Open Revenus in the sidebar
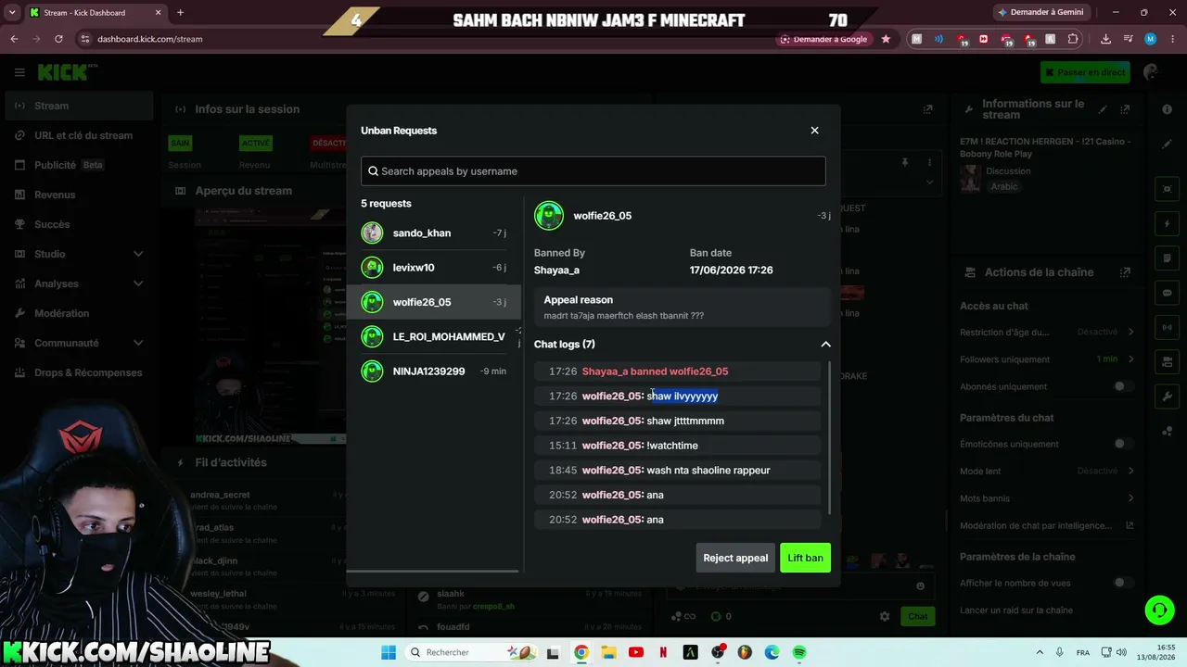1187x667 pixels. tap(77, 195)
